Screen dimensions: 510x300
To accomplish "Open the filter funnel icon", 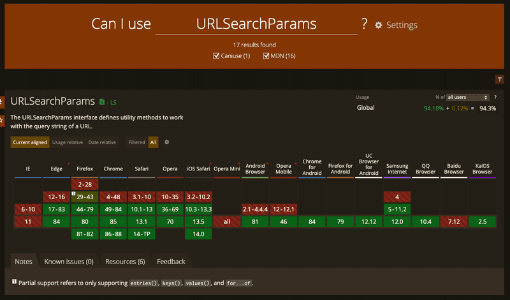I will point(500,79).
